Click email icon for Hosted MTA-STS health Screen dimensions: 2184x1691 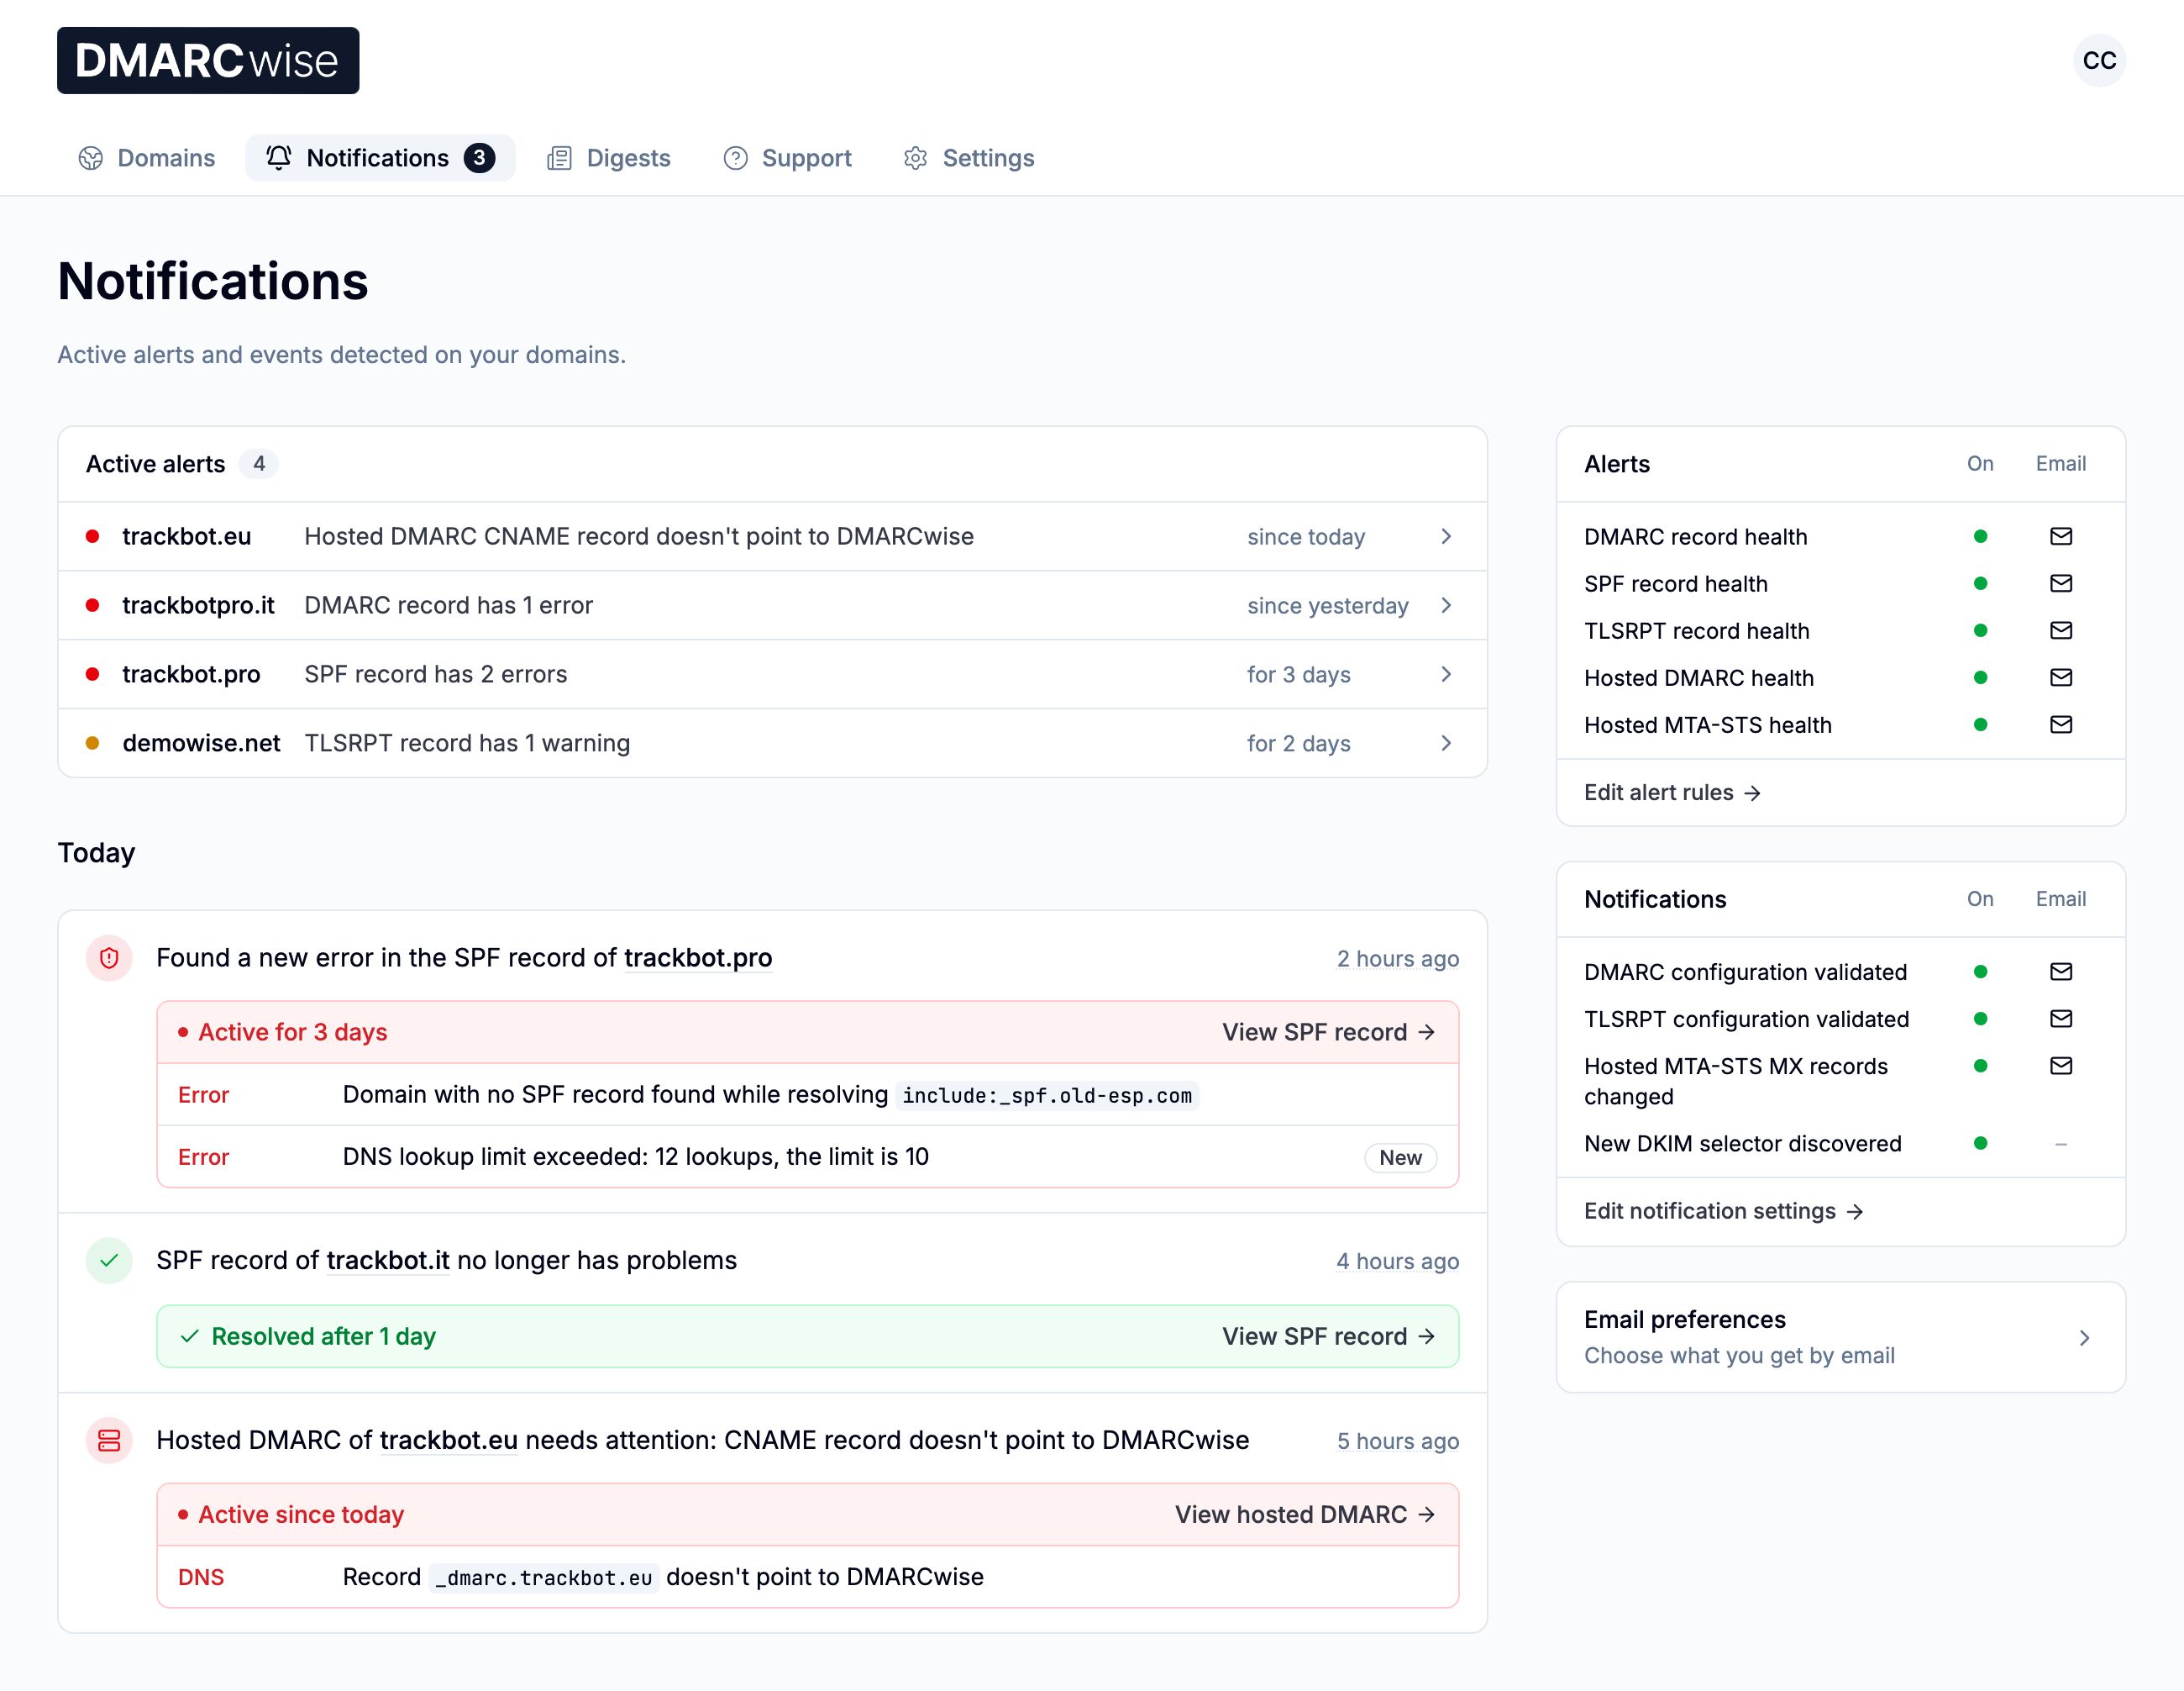[x=2061, y=724]
